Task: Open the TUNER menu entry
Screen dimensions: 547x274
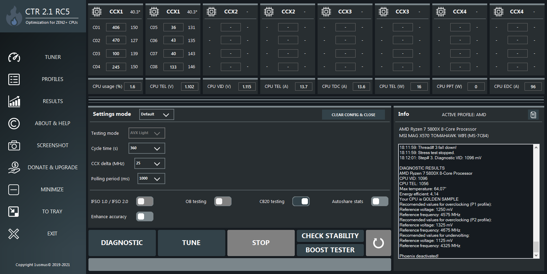Action: pyautogui.click(x=53, y=57)
